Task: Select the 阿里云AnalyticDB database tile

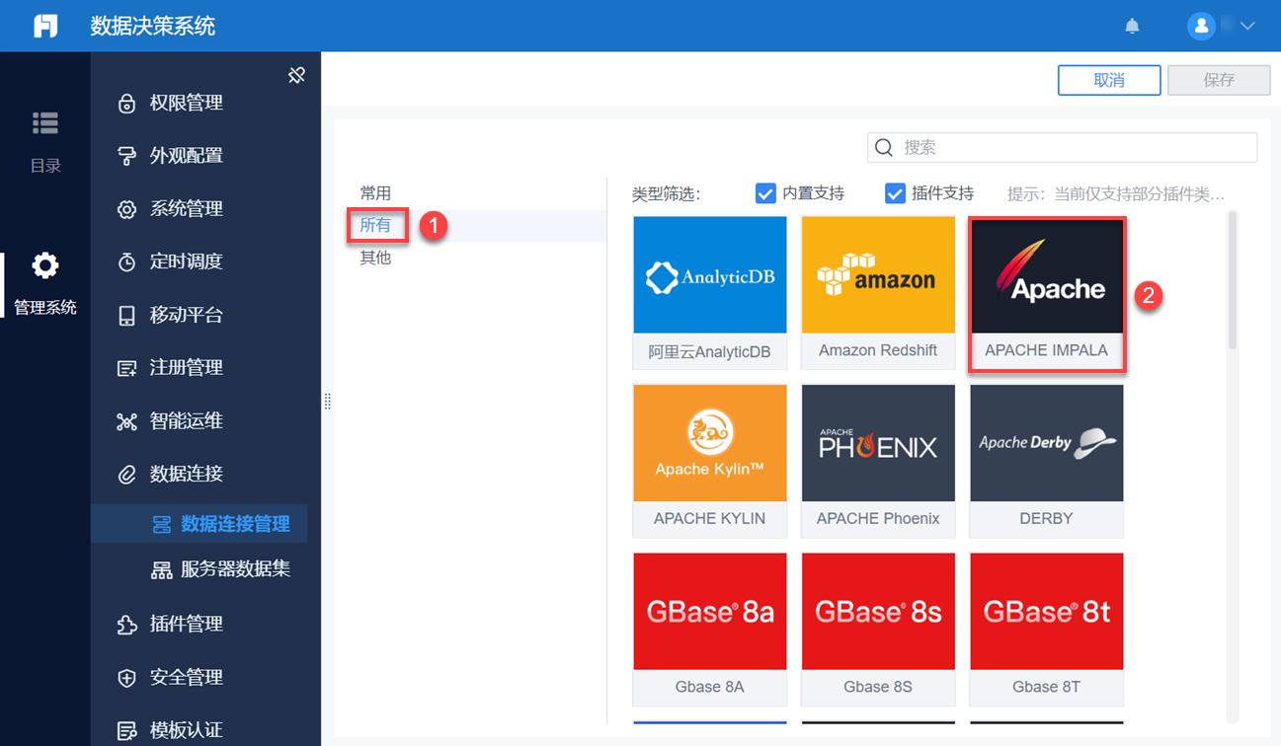Action: click(x=710, y=293)
